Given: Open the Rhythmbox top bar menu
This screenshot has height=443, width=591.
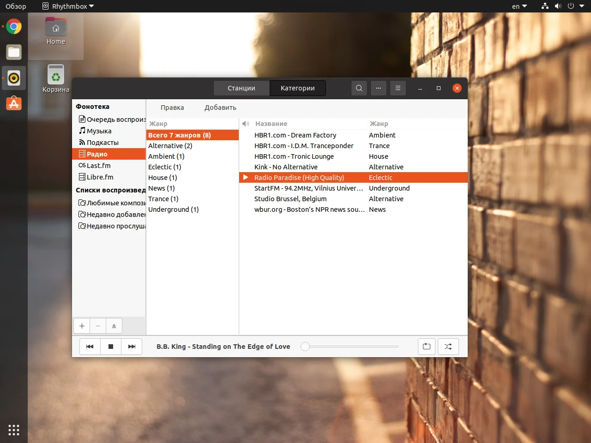Looking at the screenshot, I should tap(67, 6).
